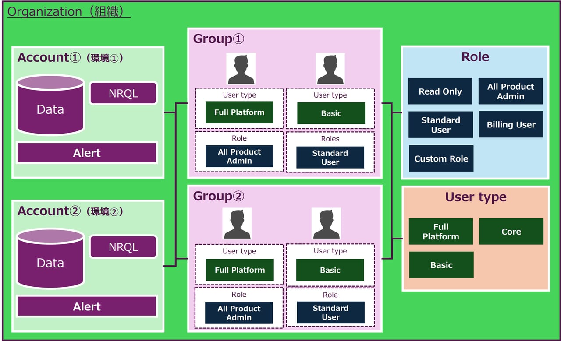Choose Read Only in the Role panel
The height and width of the screenshot is (341, 561).
[440, 91]
